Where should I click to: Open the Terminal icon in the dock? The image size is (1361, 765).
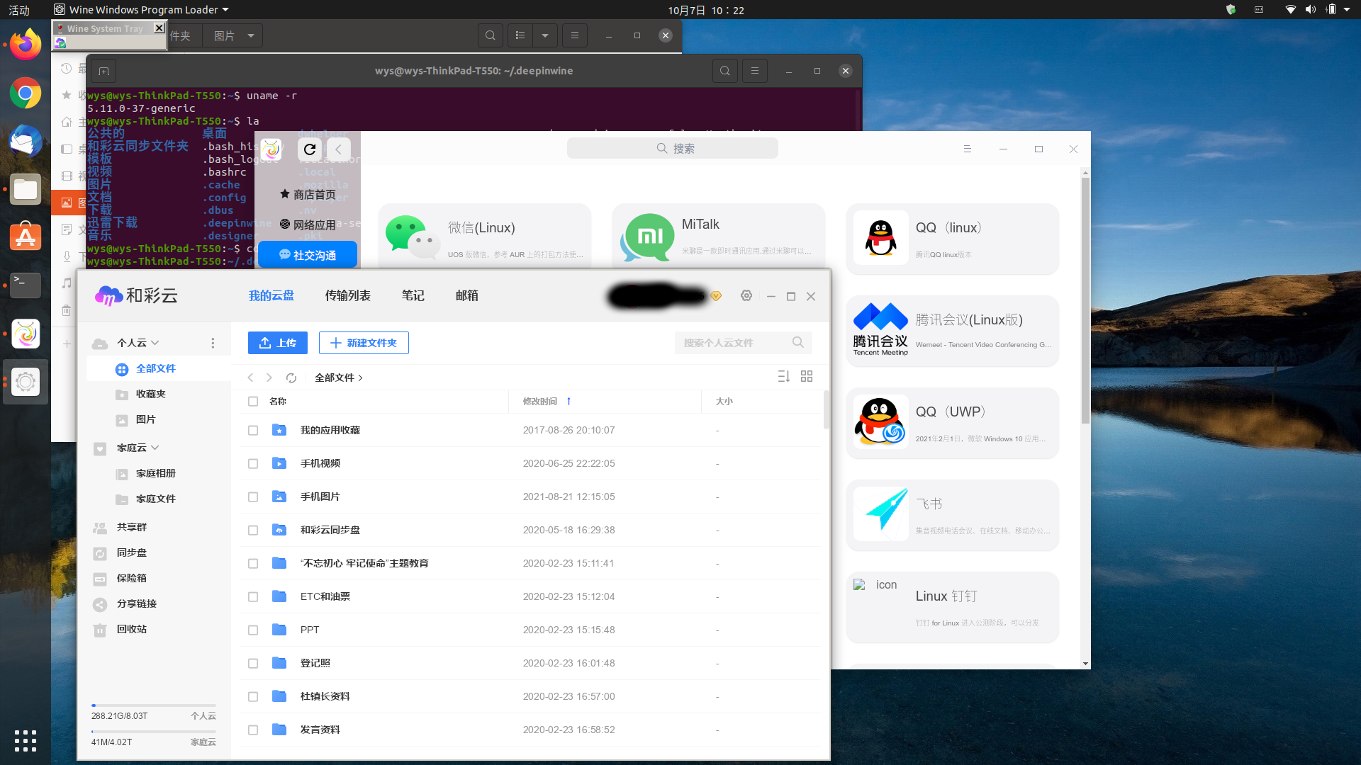pyautogui.click(x=26, y=285)
